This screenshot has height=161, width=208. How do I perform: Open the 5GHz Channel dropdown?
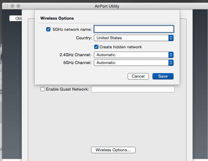134,63
